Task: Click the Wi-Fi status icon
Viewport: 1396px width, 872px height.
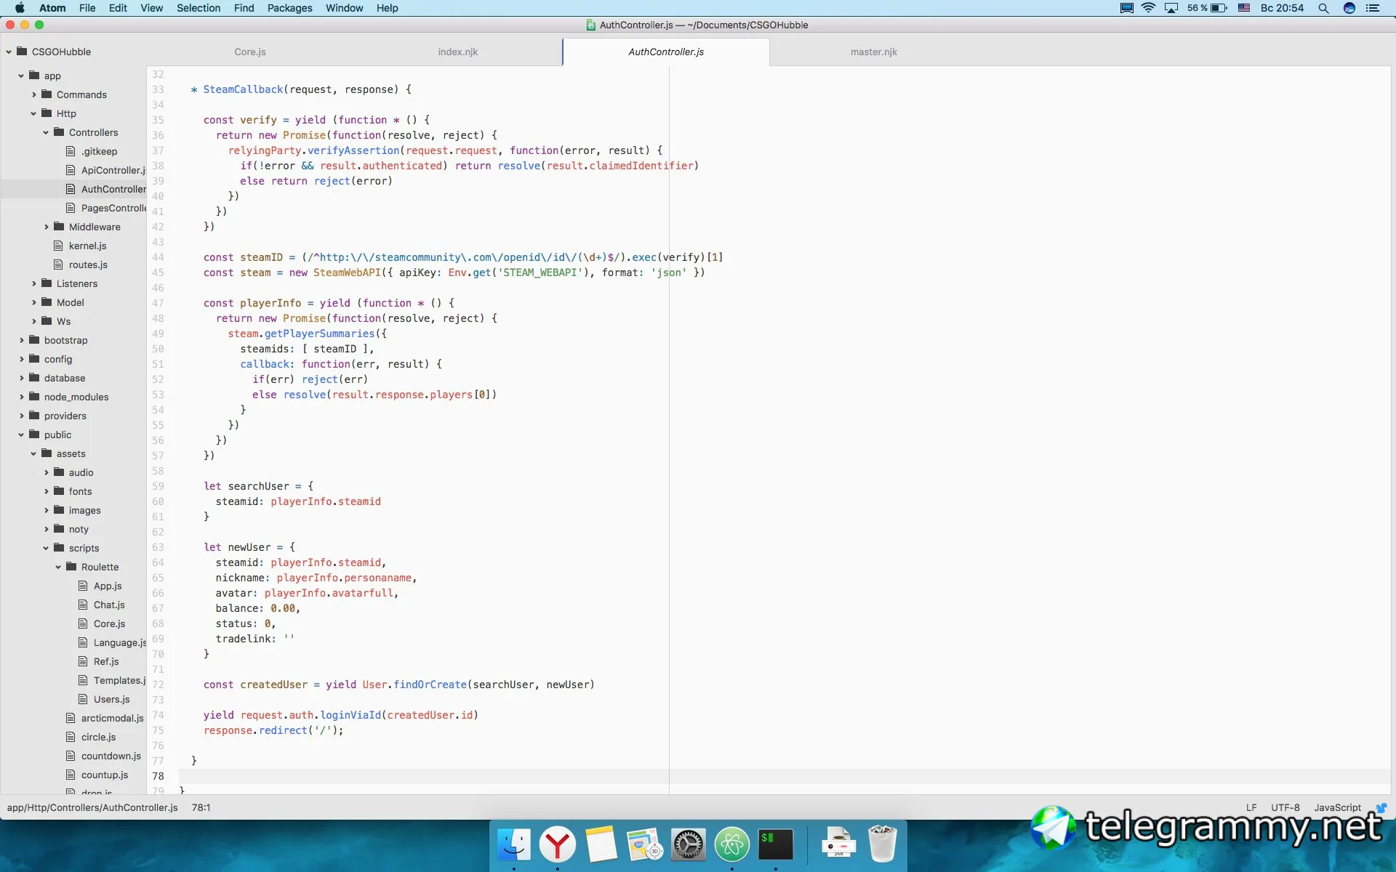Action: coord(1148,8)
